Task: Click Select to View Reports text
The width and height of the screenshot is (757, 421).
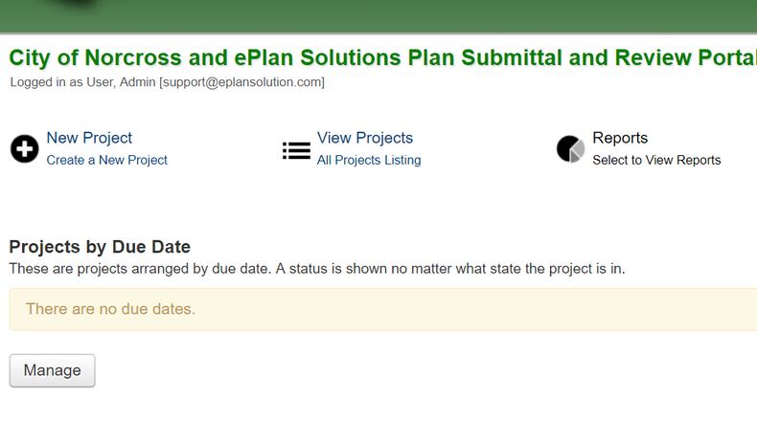Action: pos(656,160)
